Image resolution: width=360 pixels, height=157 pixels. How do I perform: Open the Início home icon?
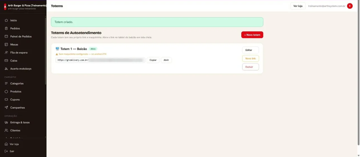click(x=6, y=21)
